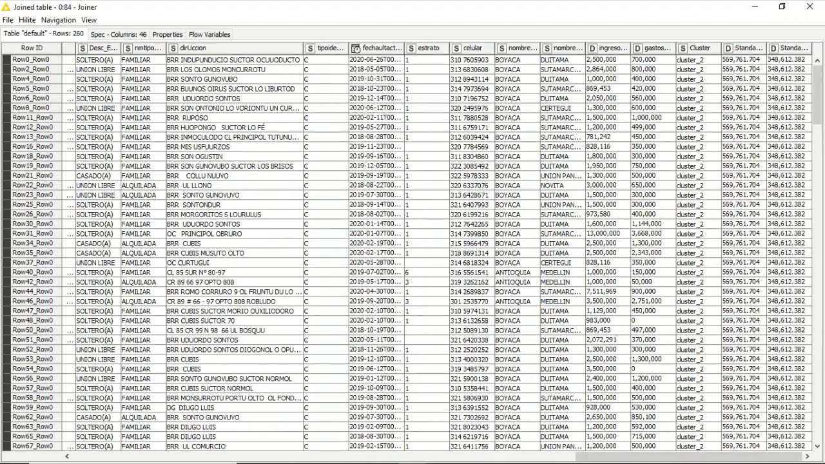Click the string type icon of Cluster column

click(683, 48)
